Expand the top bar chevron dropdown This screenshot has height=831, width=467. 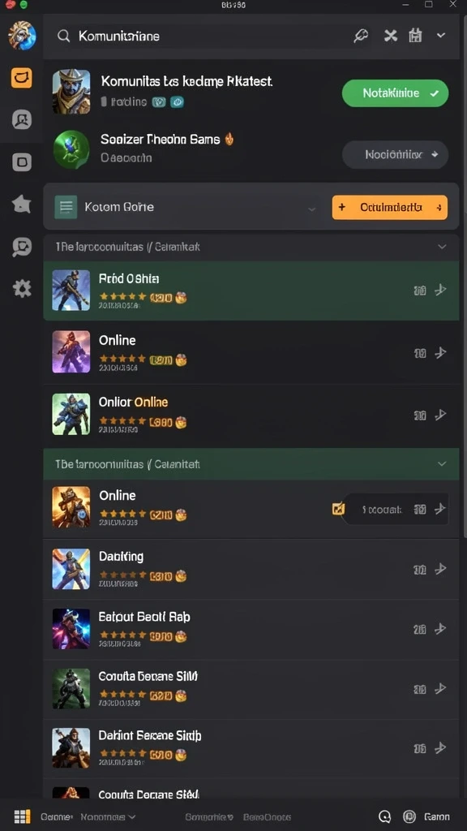click(440, 36)
